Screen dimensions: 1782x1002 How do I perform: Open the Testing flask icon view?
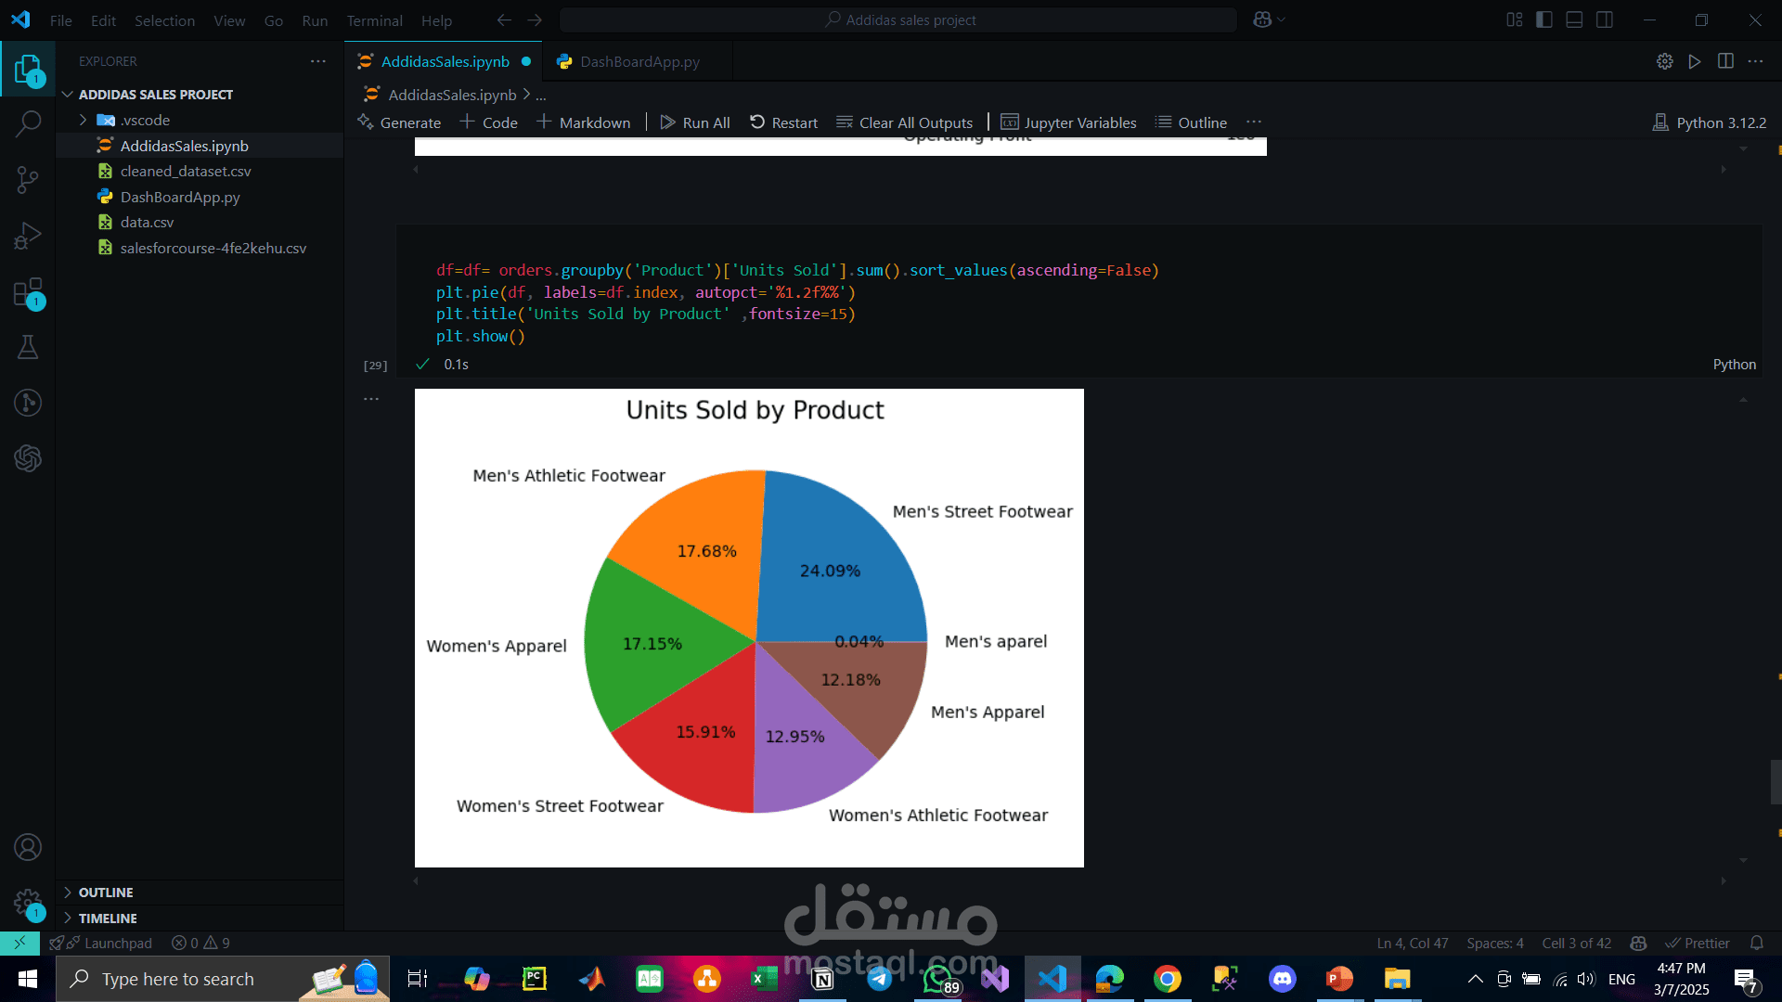tap(28, 347)
